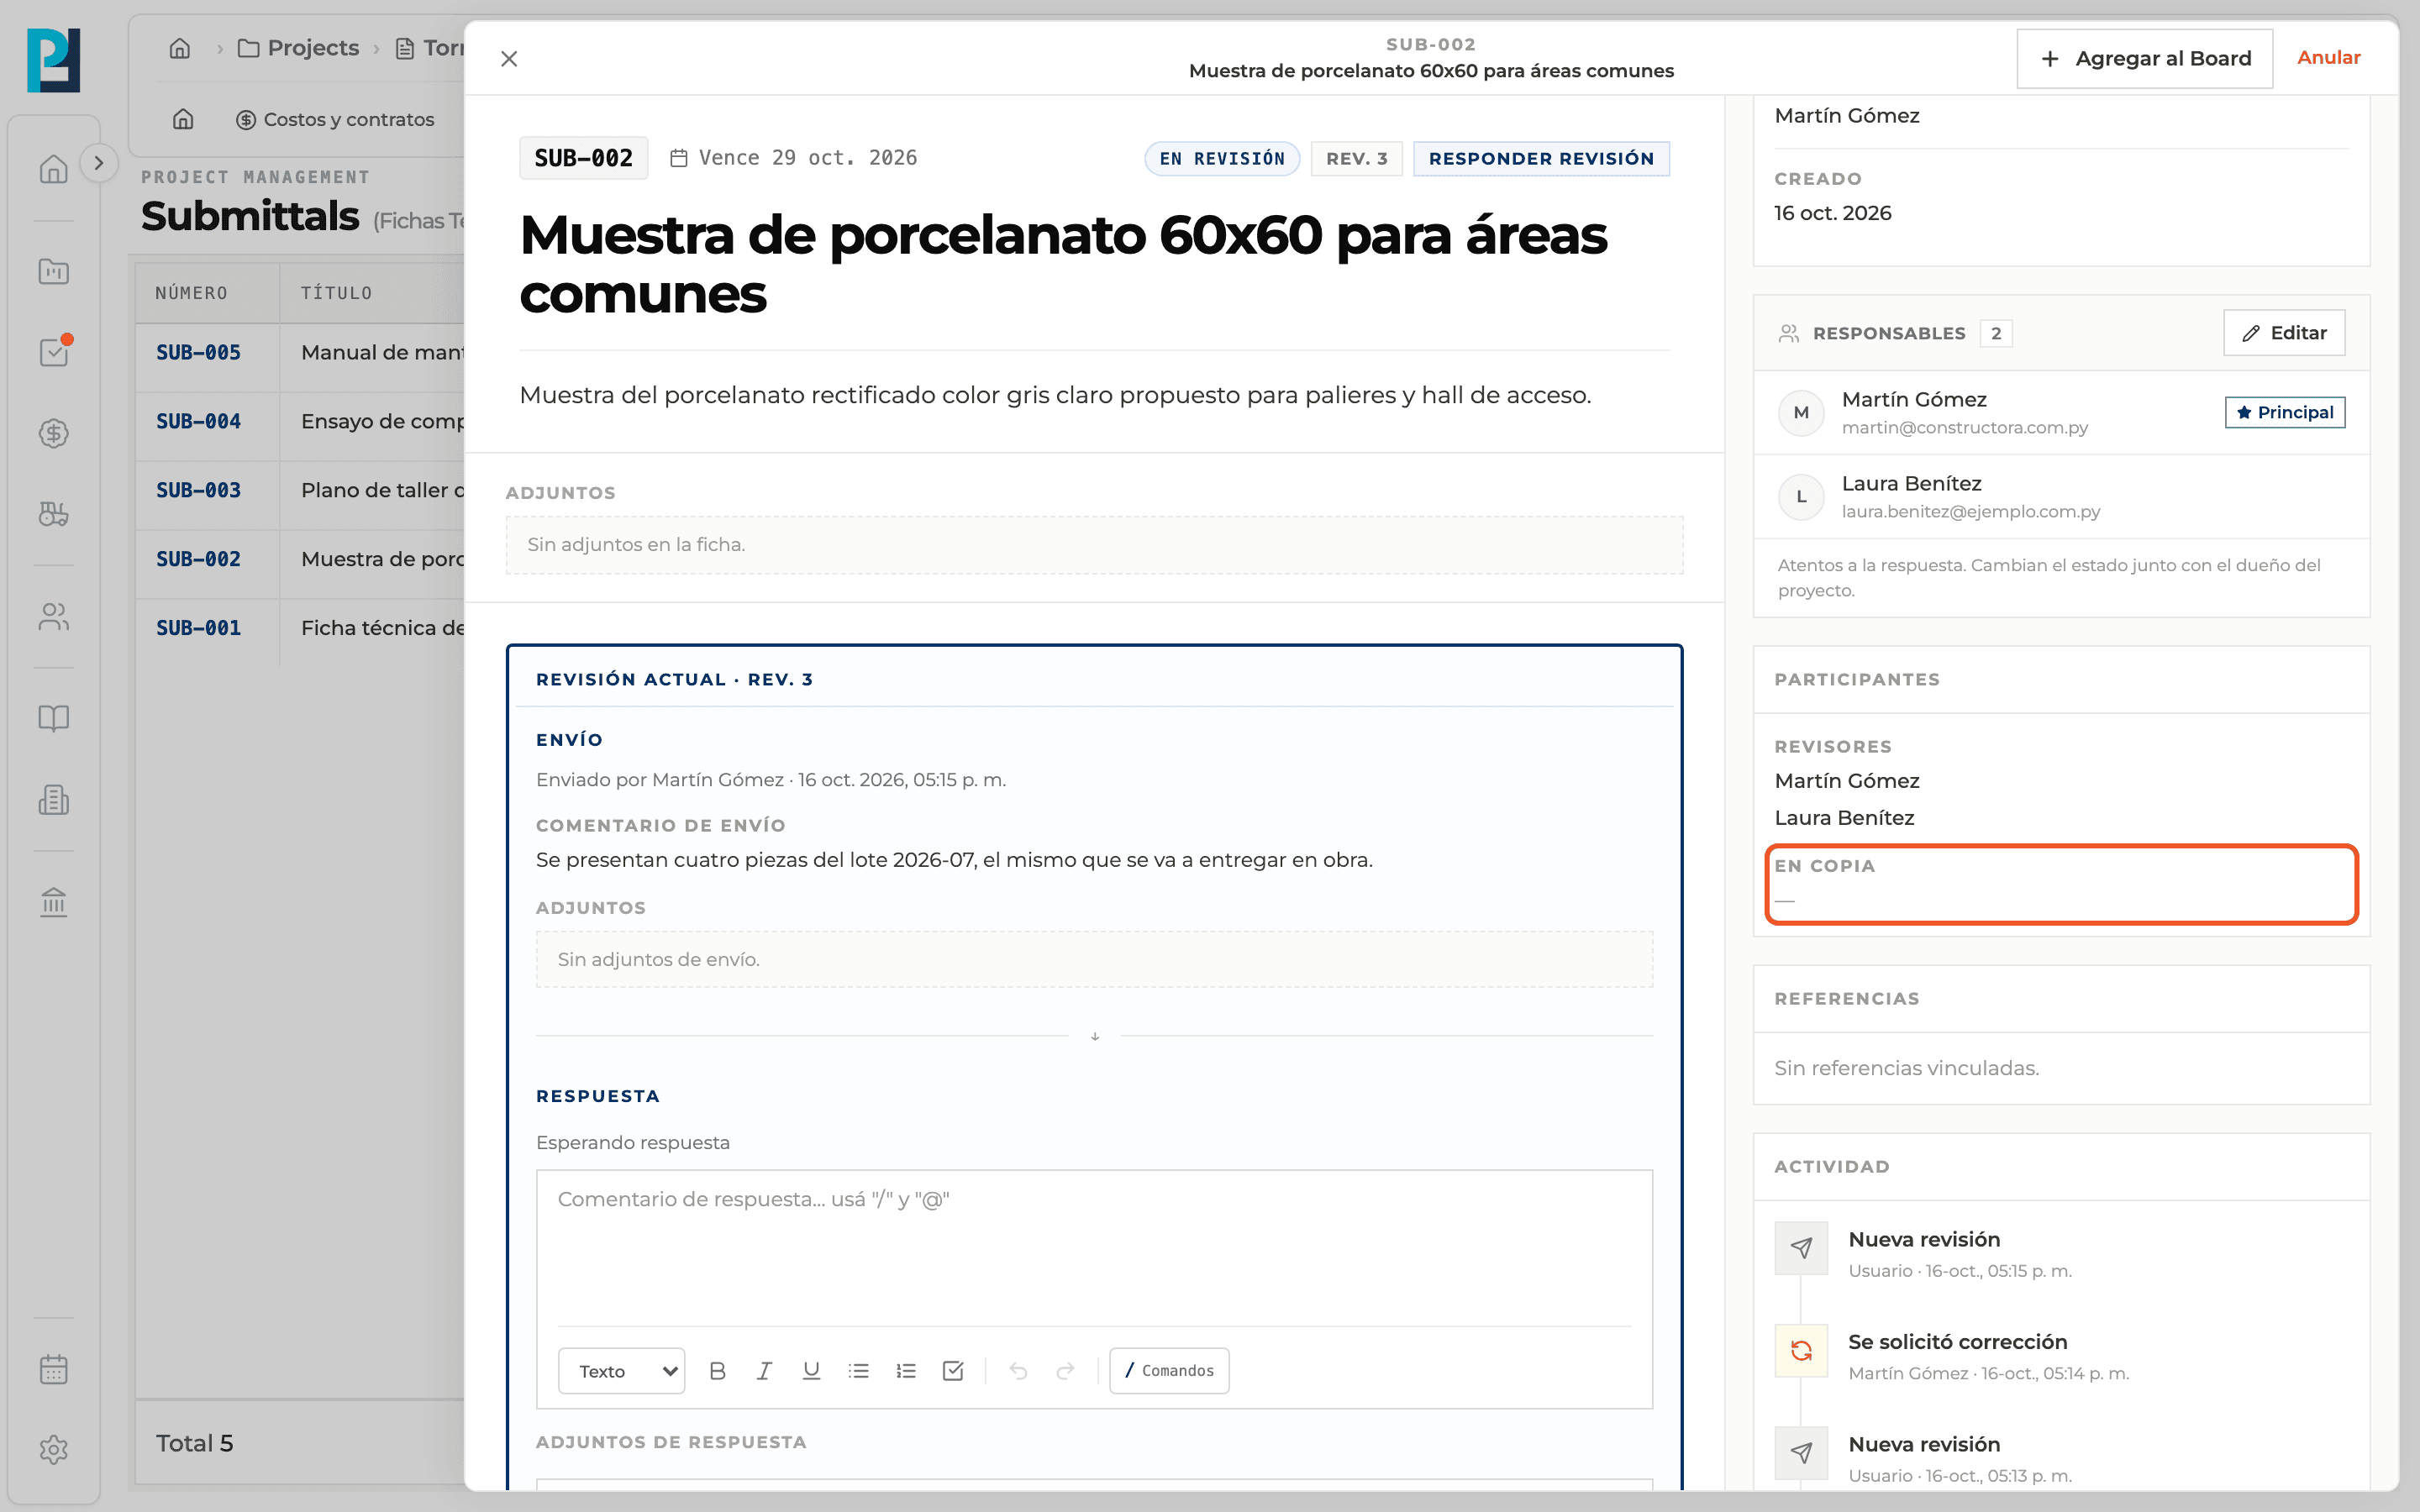Open the sidebar tasks icon with red dot
The image size is (2420, 1512).
point(54,352)
